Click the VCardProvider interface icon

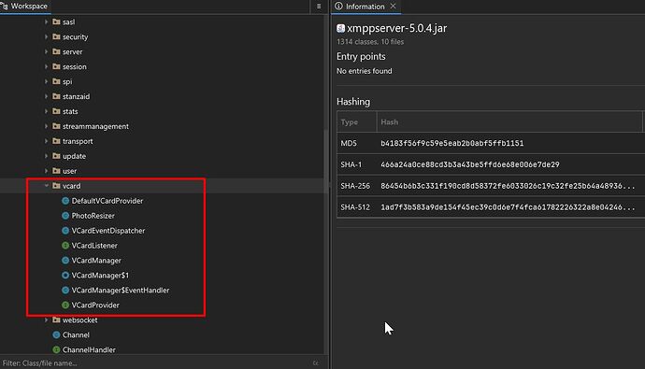click(x=65, y=305)
